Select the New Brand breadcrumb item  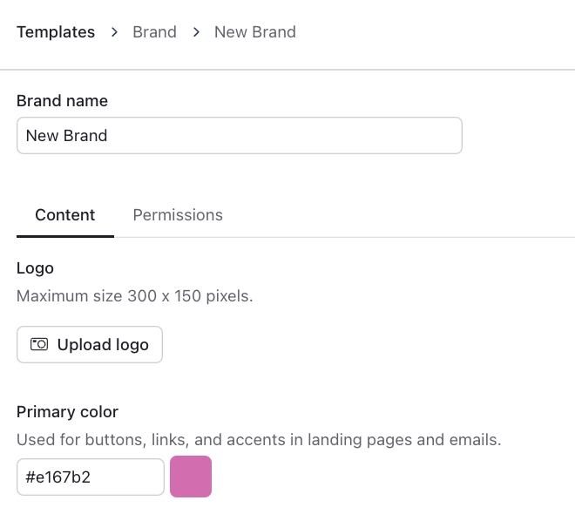(x=255, y=32)
